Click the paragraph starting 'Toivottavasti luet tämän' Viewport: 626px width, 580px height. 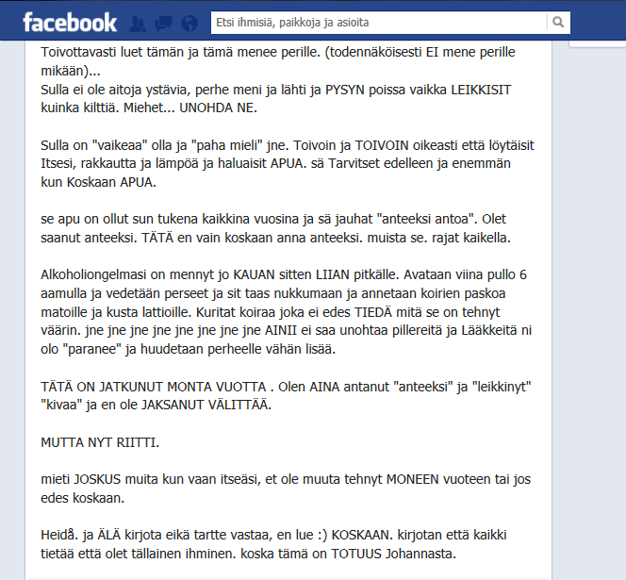(x=278, y=61)
